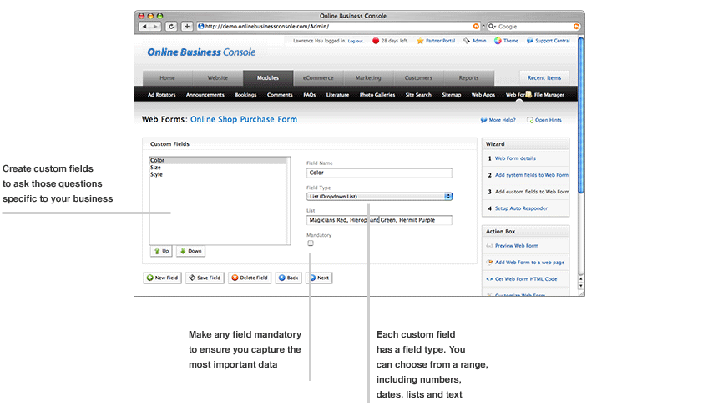
Task: Switch to the eCommerce tab
Action: tap(318, 78)
